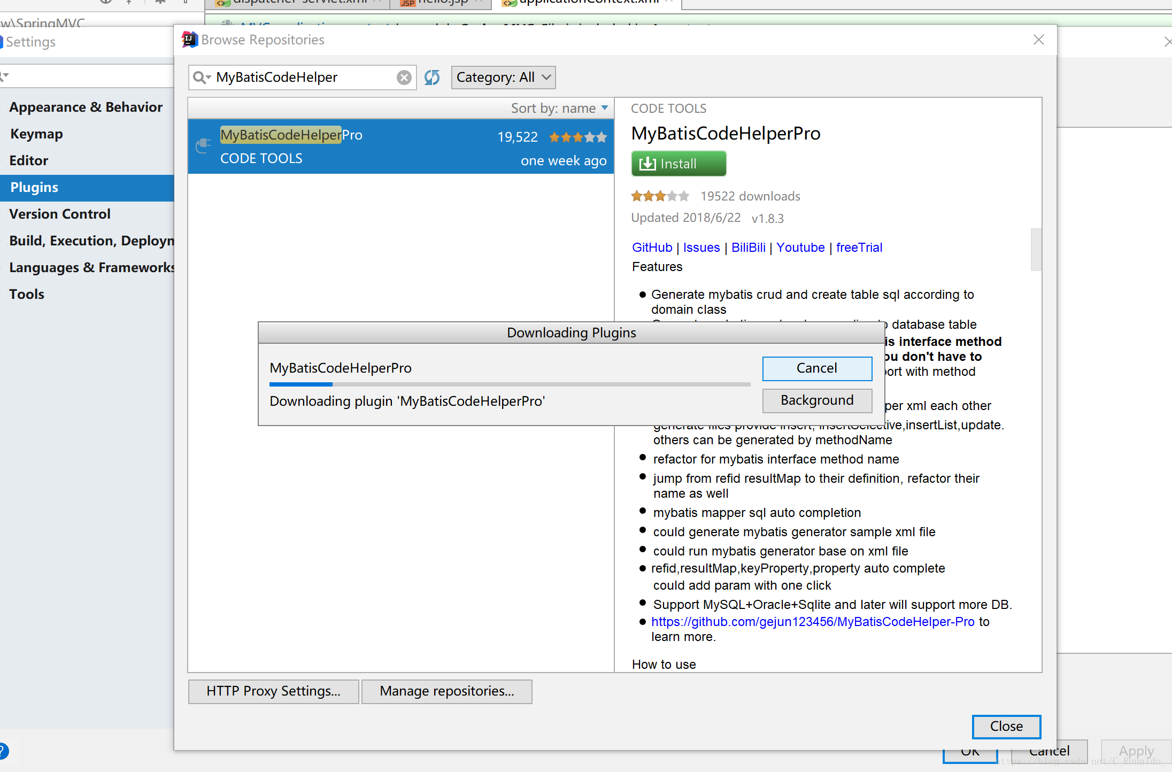
Task: Open the Category: All dropdown
Action: pyautogui.click(x=503, y=78)
